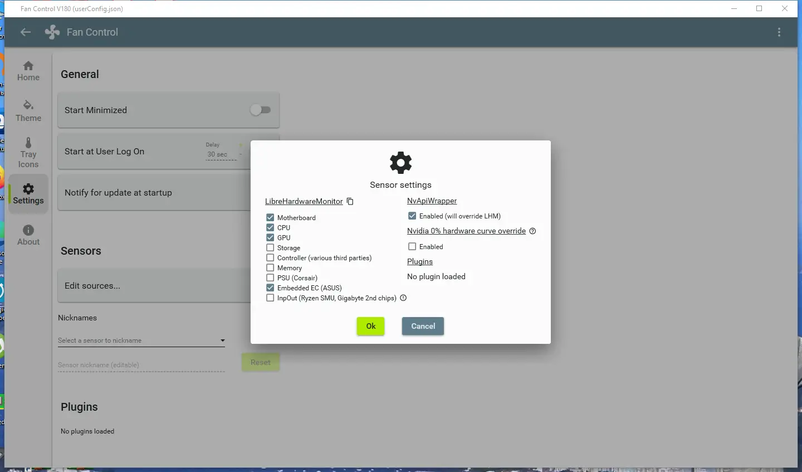
Task: Confirm sensor settings with Ok
Action: pyautogui.click(x=371, y=326)
